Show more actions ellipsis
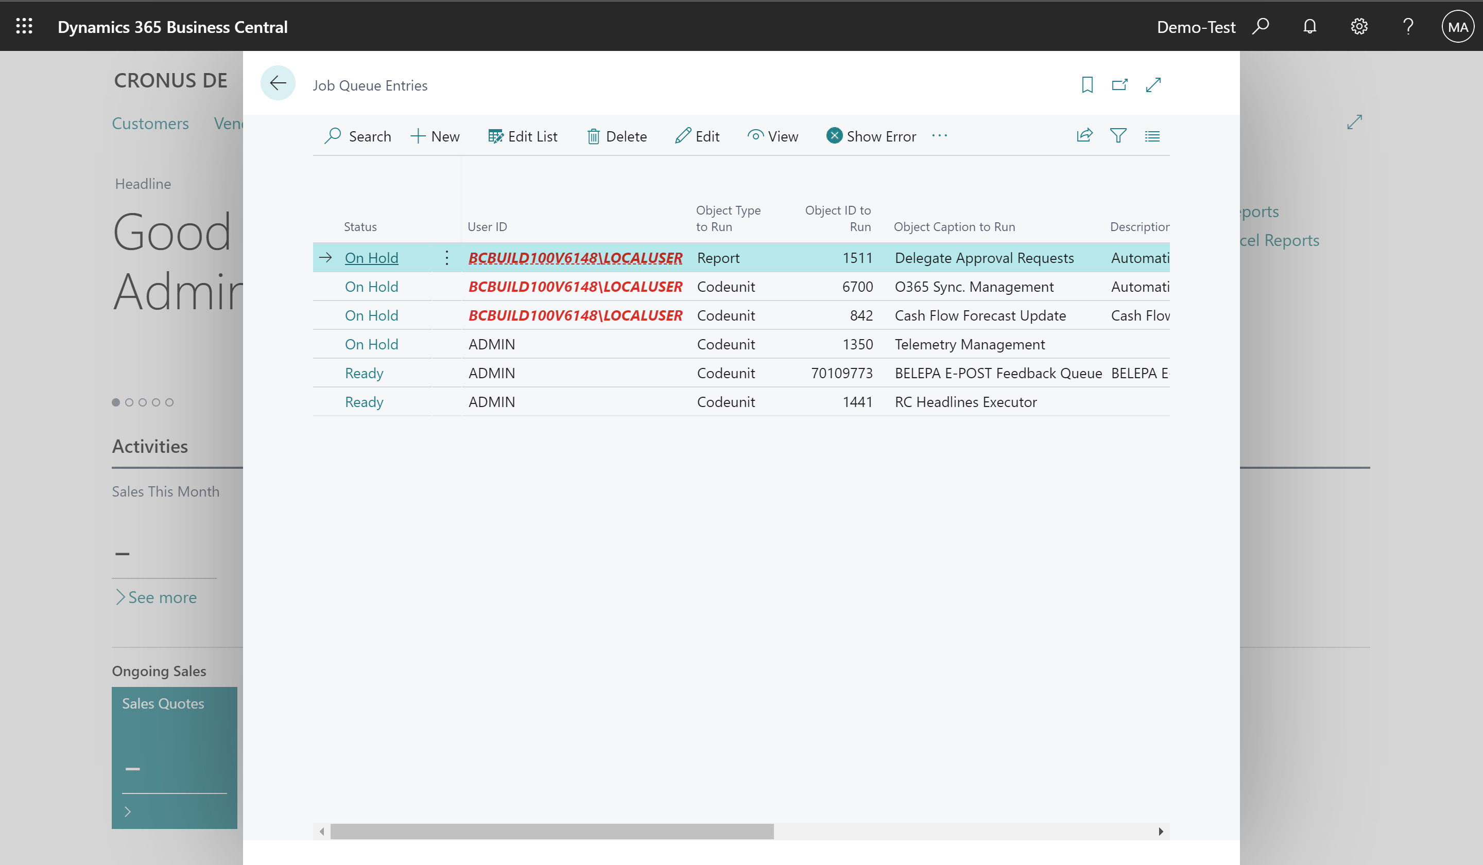Viewport: 1483px width, 865px height. 940,136
